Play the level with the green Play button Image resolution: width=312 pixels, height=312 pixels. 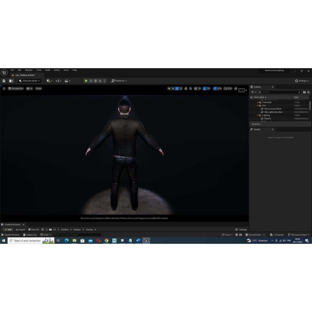click(x=86, y=81)
